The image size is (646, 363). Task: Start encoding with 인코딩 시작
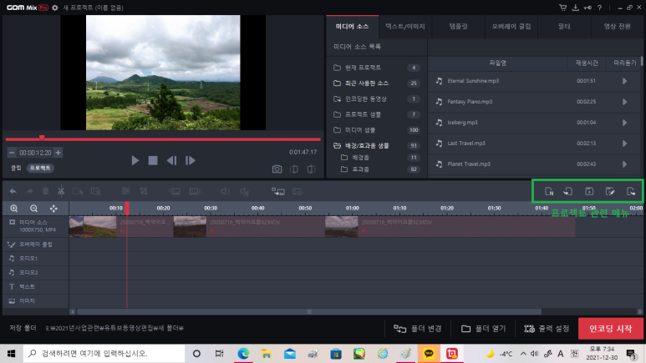click(611, 329)
